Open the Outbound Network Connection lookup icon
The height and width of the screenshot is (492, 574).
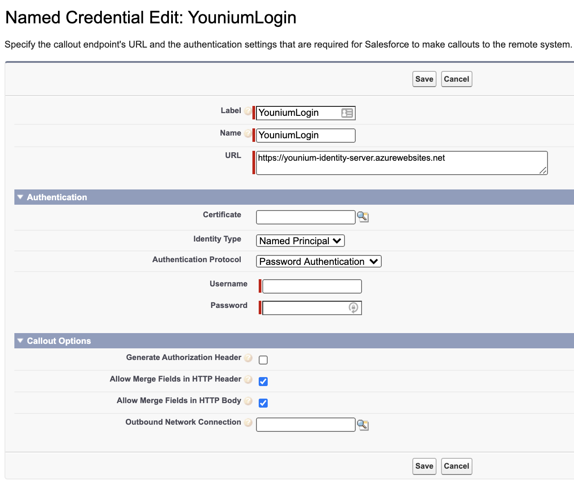(x=363, y=425)
